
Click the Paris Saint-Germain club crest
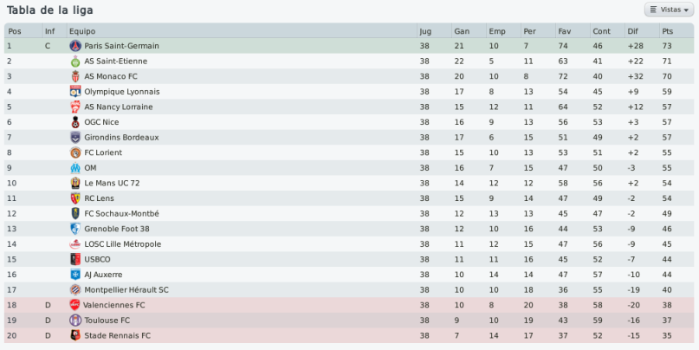(x=75, y=46)
